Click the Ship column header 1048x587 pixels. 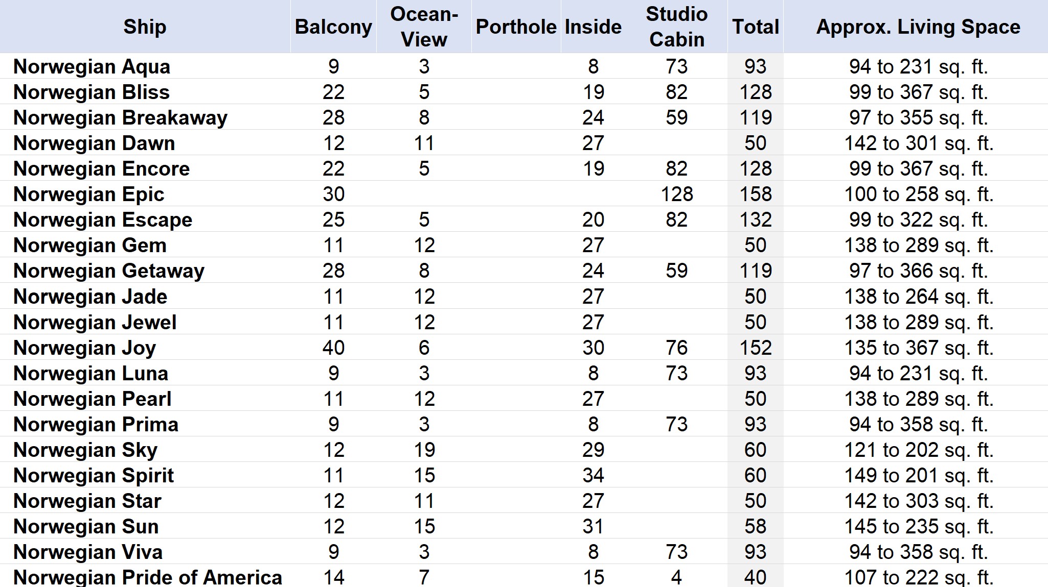coord(145,27)
